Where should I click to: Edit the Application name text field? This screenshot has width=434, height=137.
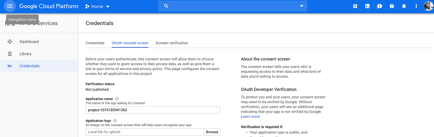pyautogui.click(x=153, y=110)
